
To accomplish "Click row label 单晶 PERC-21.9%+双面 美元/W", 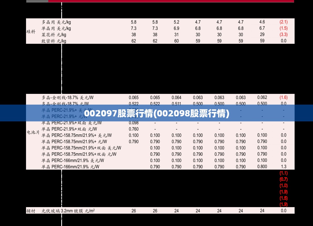I will coord(71,123).
